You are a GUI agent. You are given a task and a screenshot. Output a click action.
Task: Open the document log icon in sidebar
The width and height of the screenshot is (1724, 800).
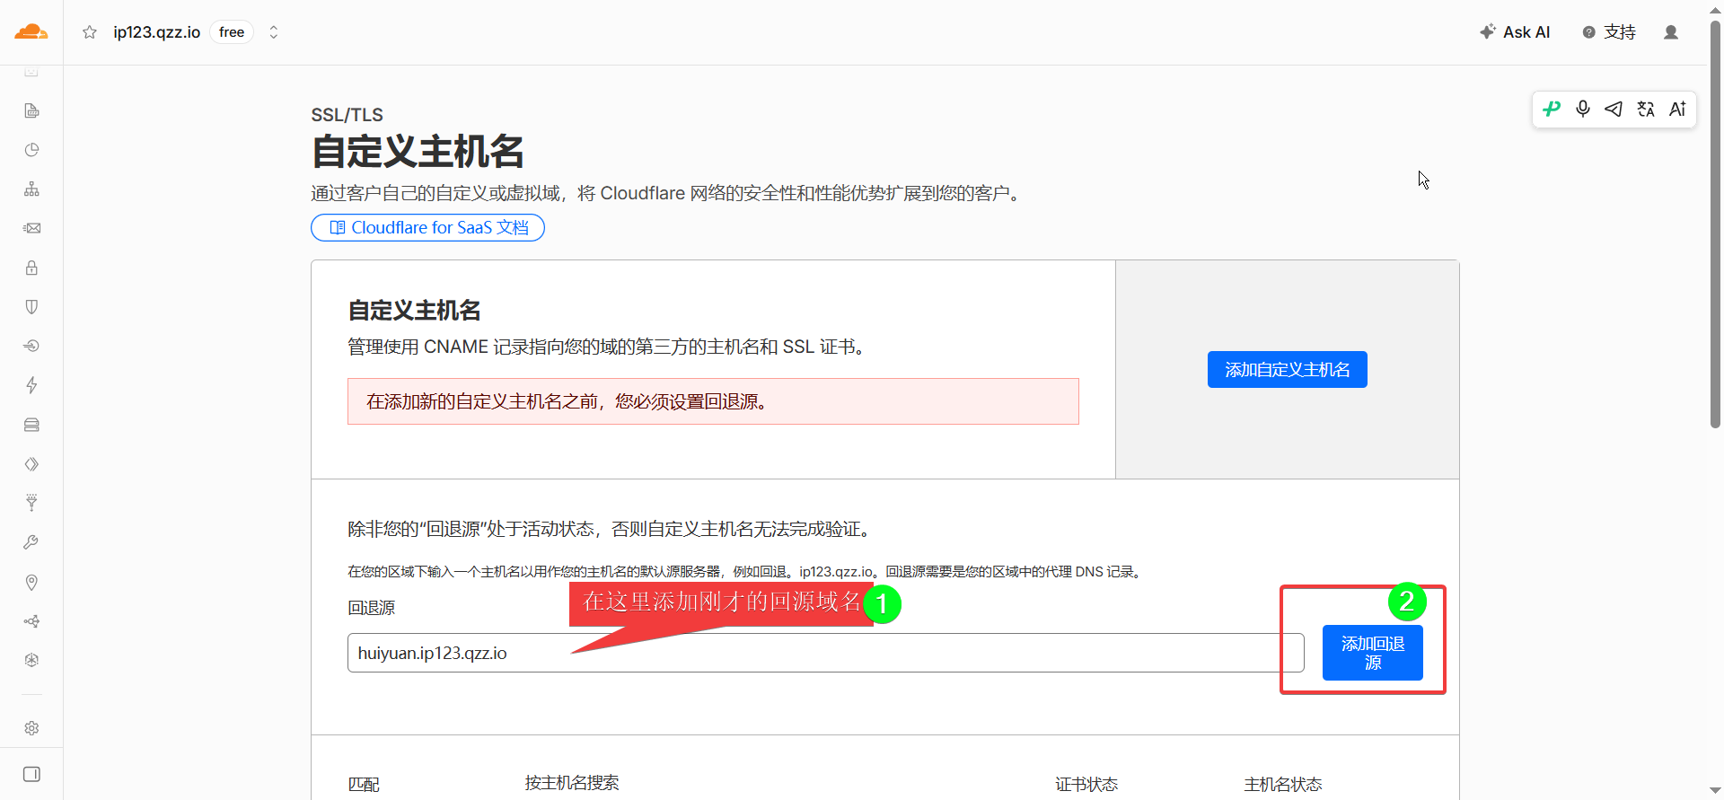(x=31, y=110)
